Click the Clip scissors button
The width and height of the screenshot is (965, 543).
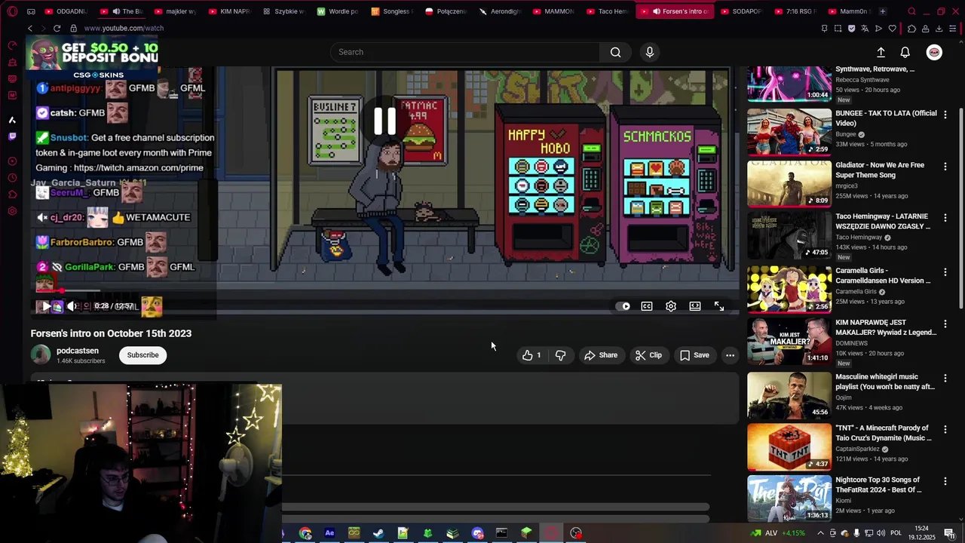pos(648,355)
